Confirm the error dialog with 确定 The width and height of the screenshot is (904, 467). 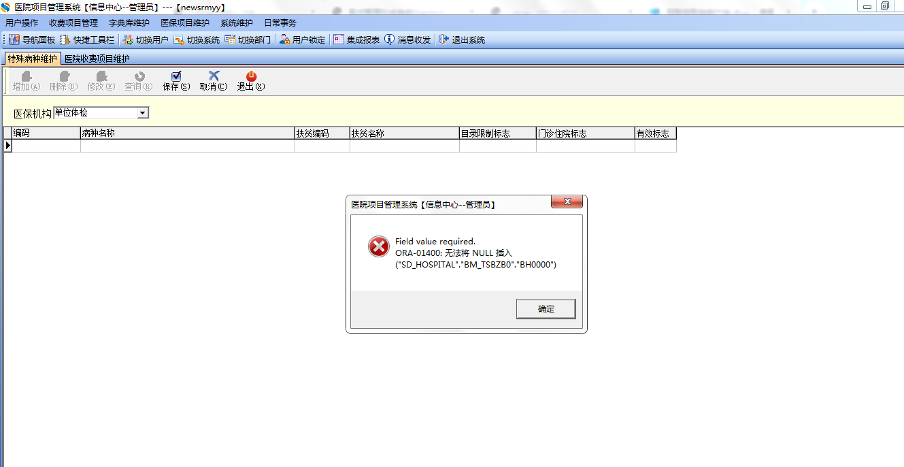[x=546, y=308]
